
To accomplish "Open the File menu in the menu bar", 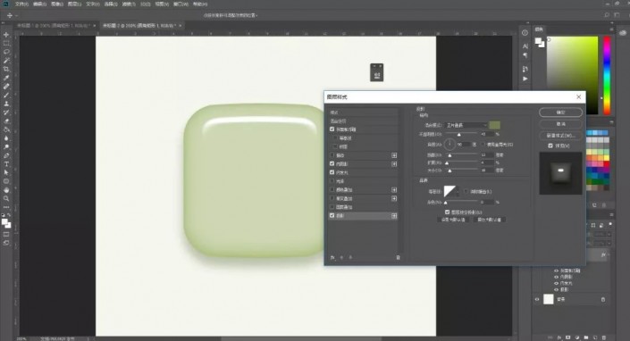I will point(21,4).
